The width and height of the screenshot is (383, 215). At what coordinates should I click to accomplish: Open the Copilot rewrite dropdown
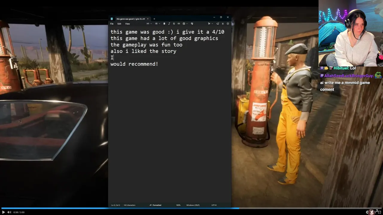[210, 24]
